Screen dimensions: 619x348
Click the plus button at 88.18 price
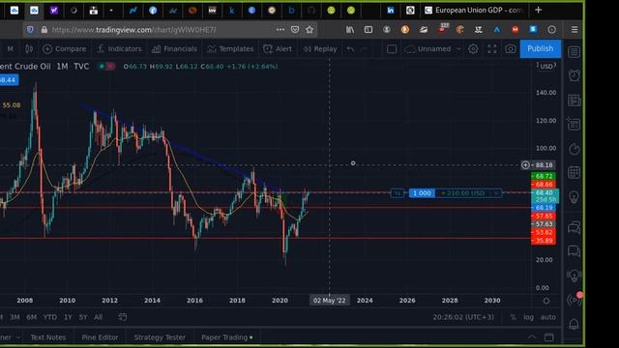coord(525,165)
